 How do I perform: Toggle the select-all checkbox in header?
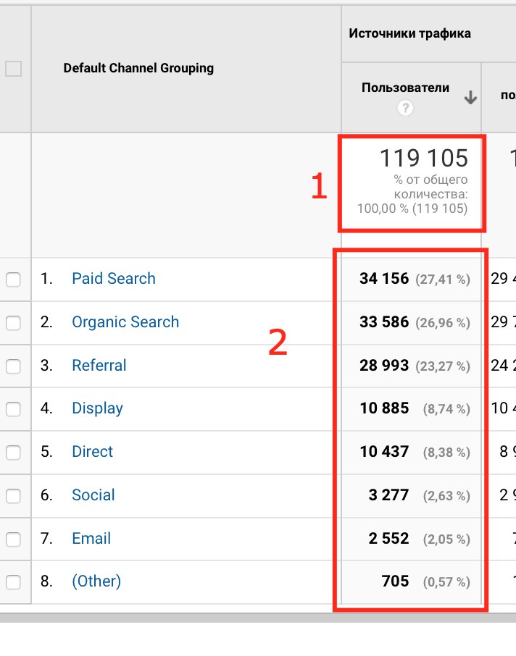click(14, 70)
